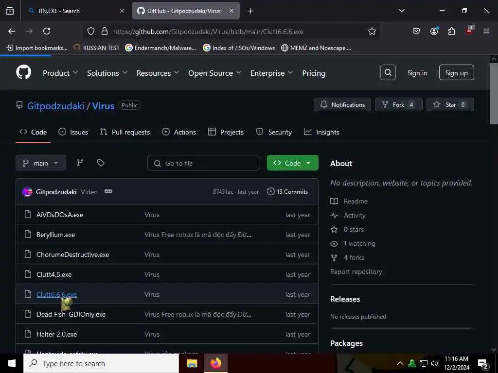
Task: View the 4 forks link
Action: pyautogui.click(x=347, y=257)
